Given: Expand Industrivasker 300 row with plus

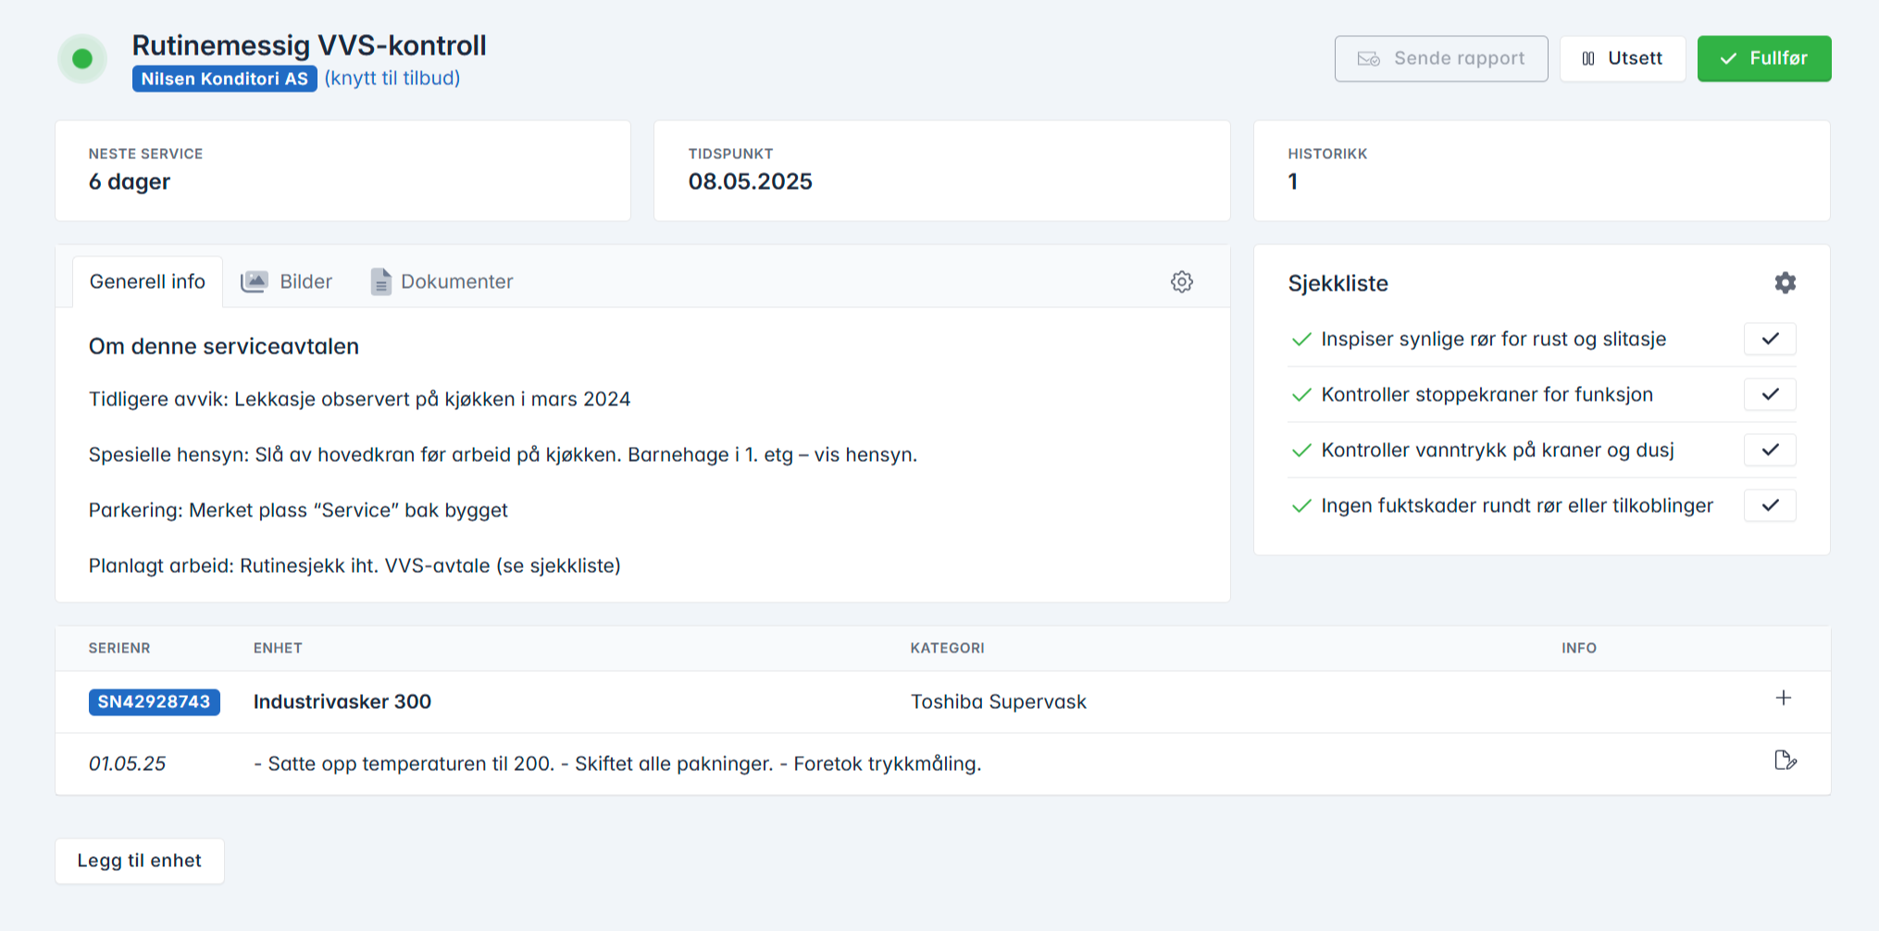Looking at the screenshot, I should (1783, 699).
